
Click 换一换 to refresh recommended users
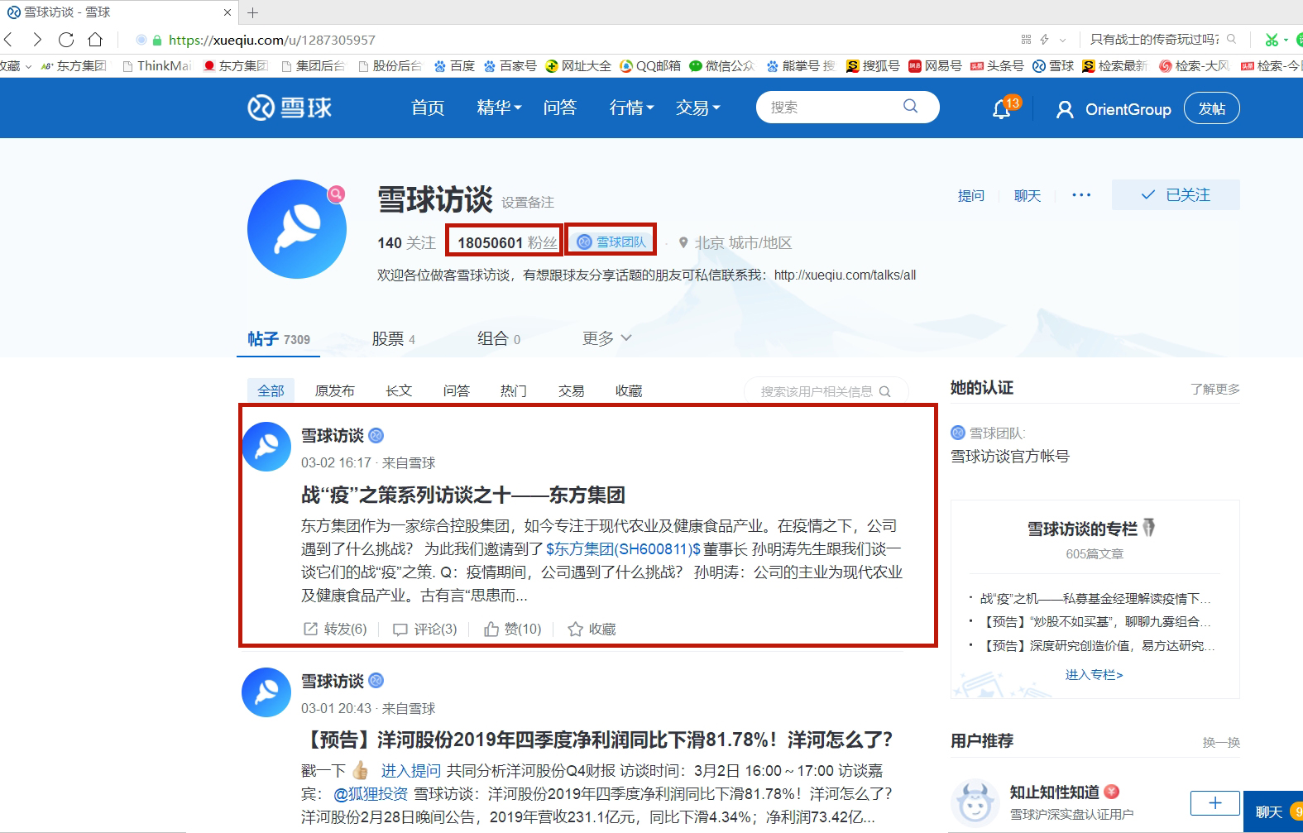[1221, 742]
